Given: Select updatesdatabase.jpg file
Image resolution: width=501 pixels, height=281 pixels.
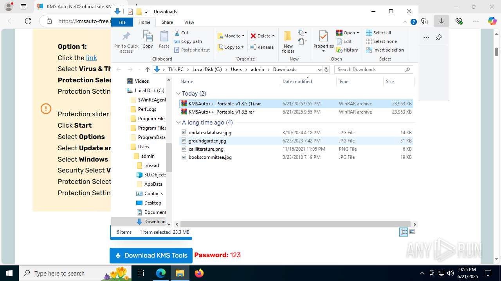Looking at the screenshot, I should point(296,133).
